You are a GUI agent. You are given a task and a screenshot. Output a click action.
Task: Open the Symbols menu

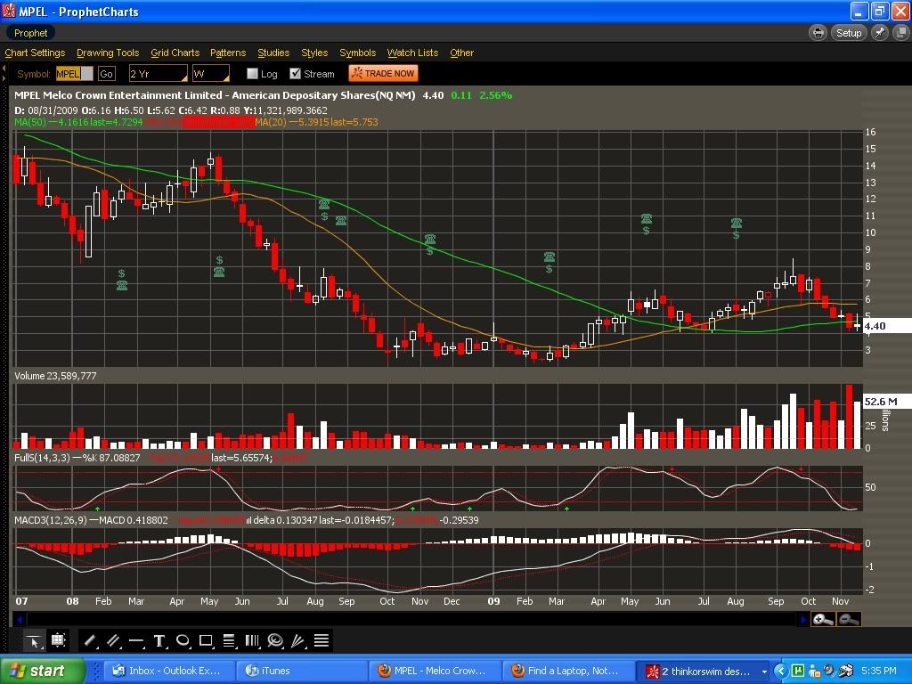(358, 53)
